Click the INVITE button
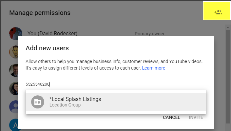Image resolution: width=231 pixels, height=131 pixels. pos(196,117)
